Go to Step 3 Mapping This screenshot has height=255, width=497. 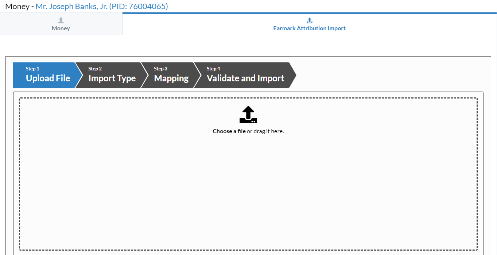point(171,75)
